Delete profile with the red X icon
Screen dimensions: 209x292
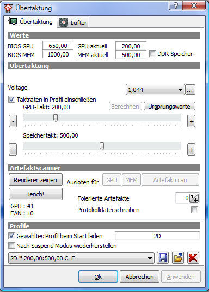tap(193, 258)
